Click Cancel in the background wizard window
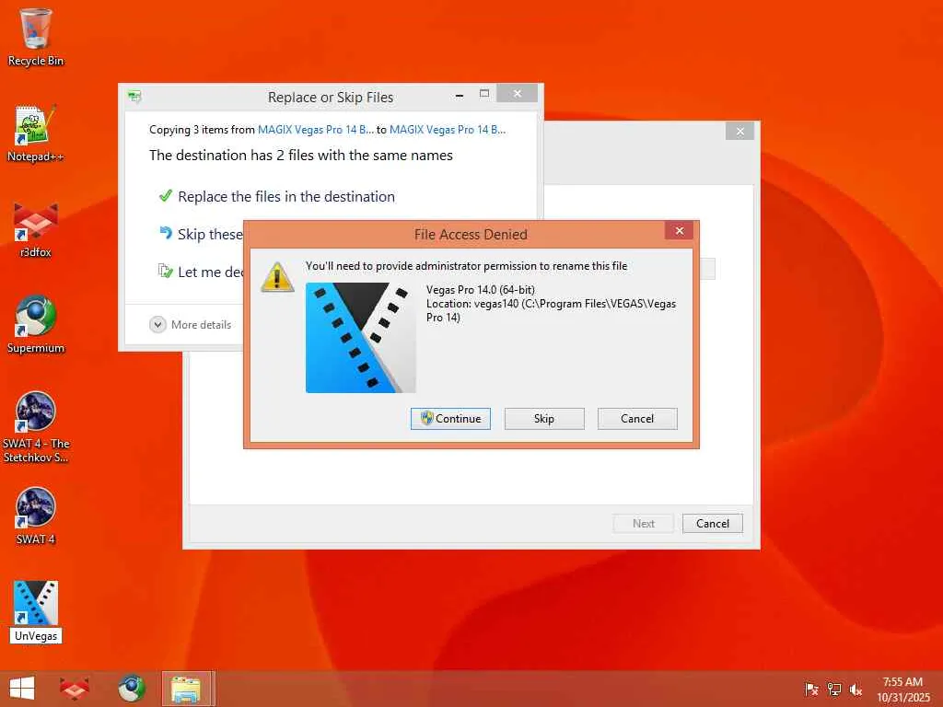The image size is (943, 707). pos(713,524)
